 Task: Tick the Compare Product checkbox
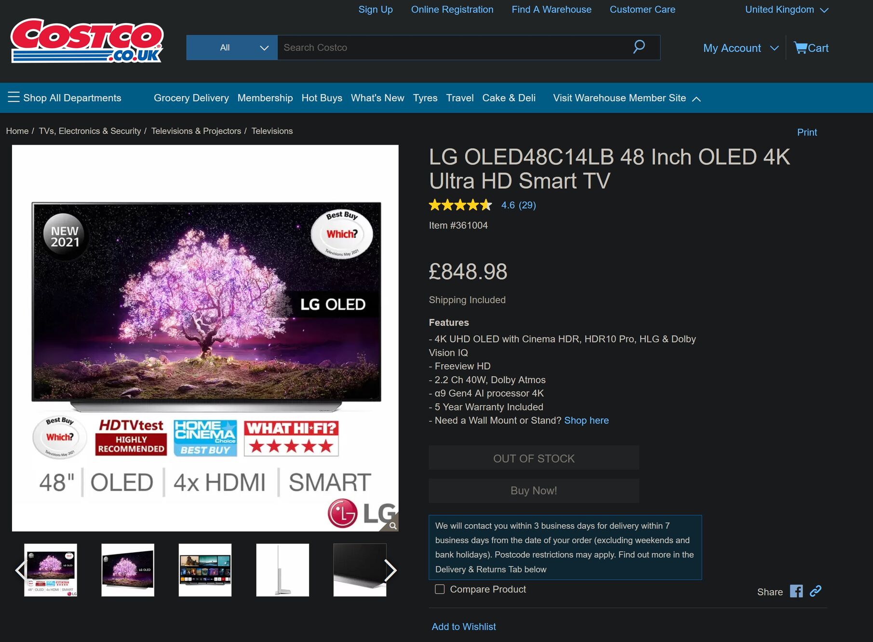(440, 589)
